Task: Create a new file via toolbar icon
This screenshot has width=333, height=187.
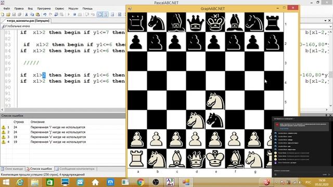Action: coord(3,15)
